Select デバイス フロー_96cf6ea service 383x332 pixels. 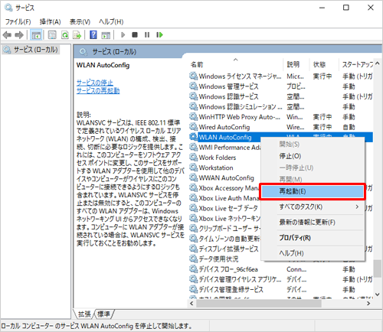(x=281, y=269)
